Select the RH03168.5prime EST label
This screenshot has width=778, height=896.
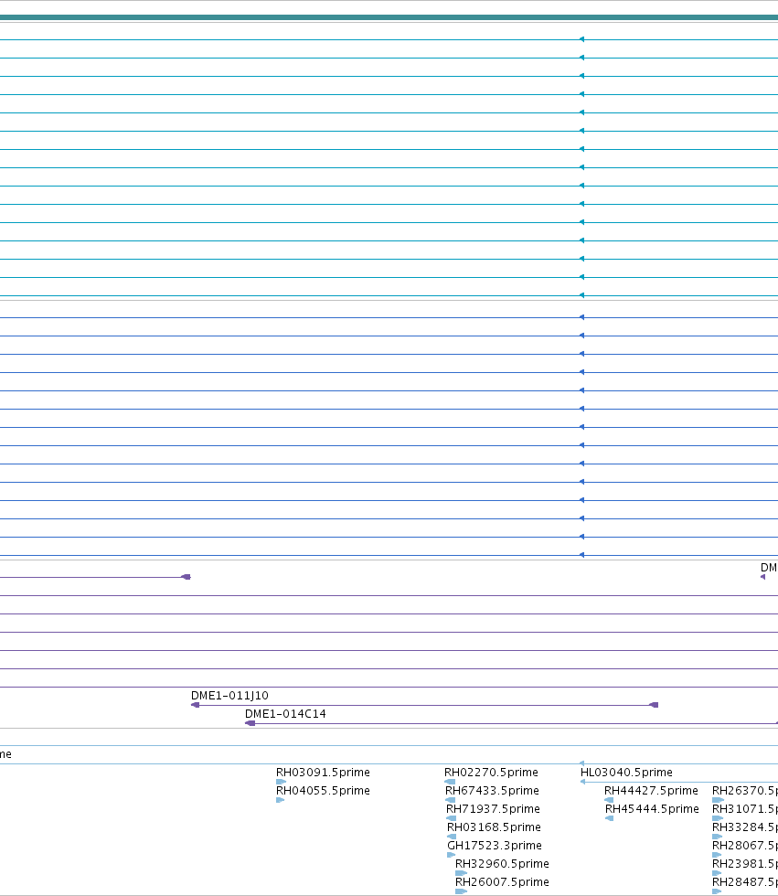(x=494, y=827)
